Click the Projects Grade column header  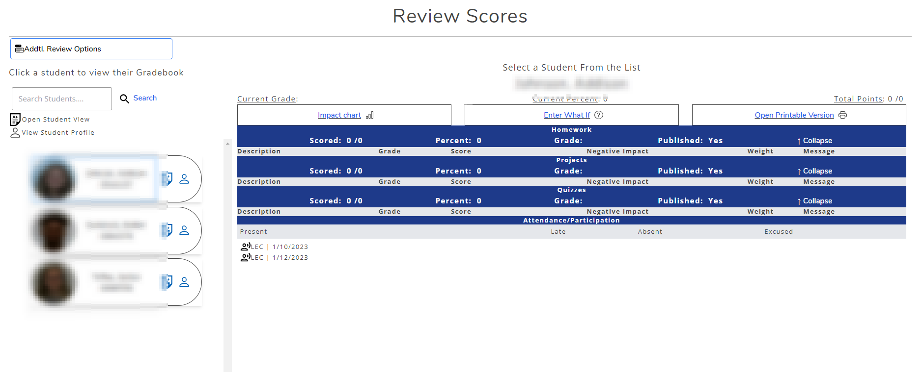pyautogui.click(x=390, y=182)
